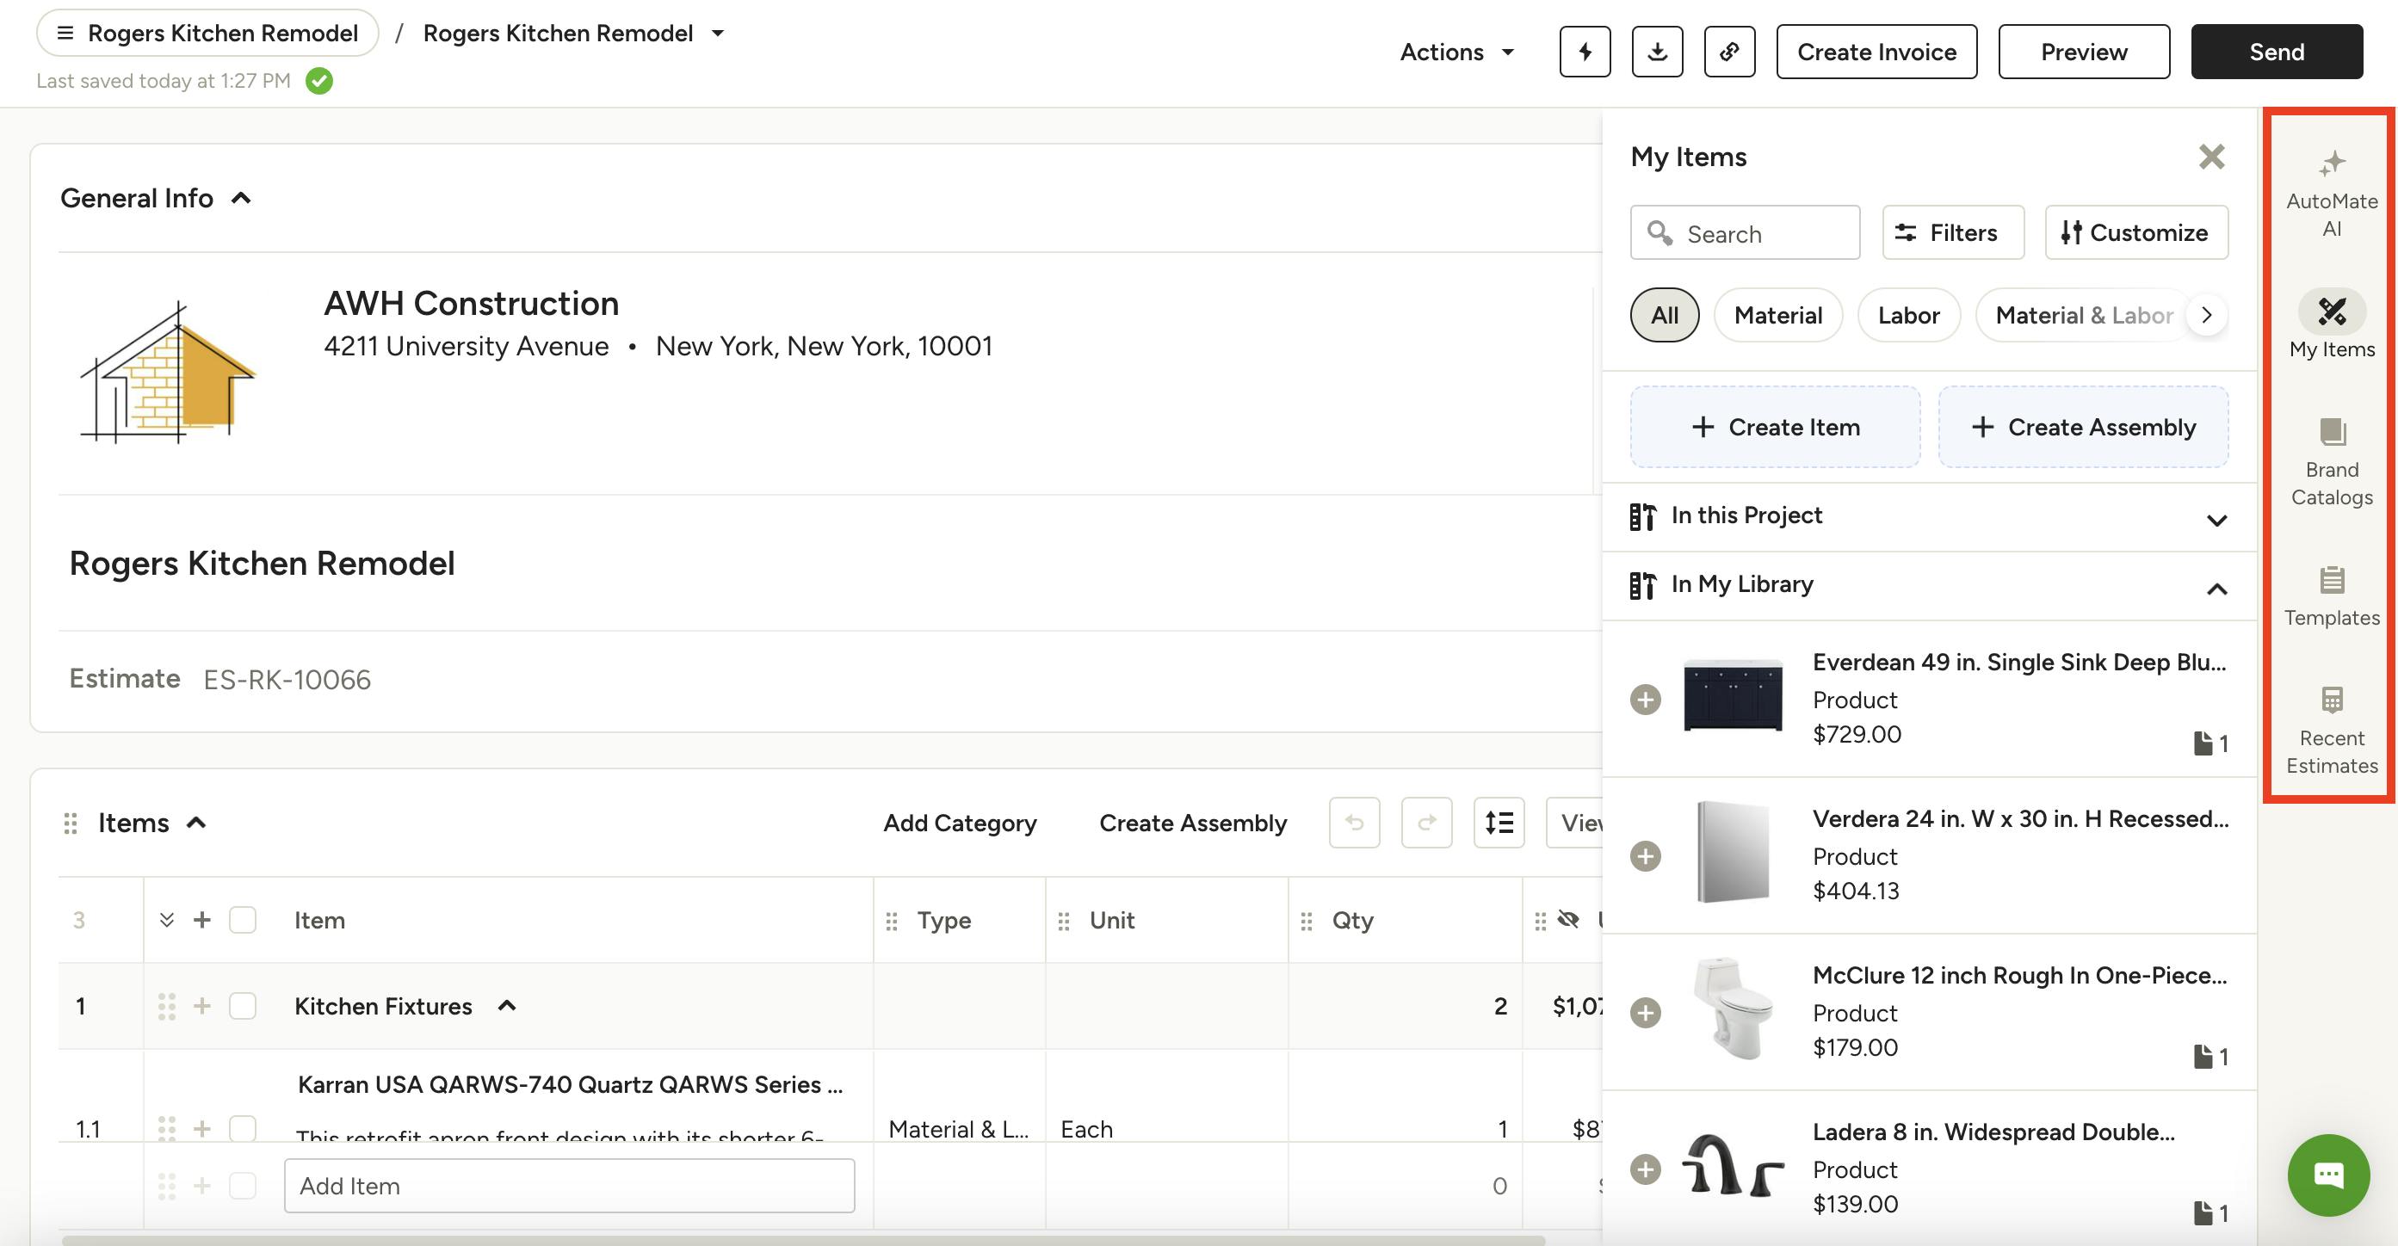Open the View dropdown in Items toolbar
2398x1246 pixels.
click(1574, 822)
